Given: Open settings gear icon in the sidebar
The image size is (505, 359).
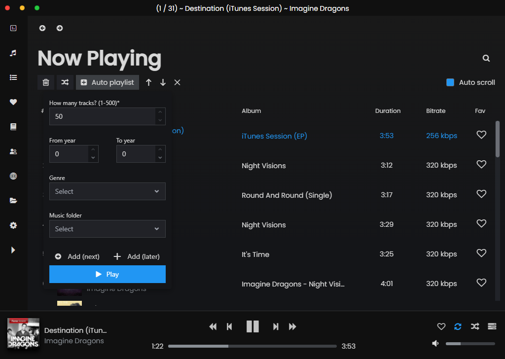Looking at the screenshot, I should pos(13,225).
